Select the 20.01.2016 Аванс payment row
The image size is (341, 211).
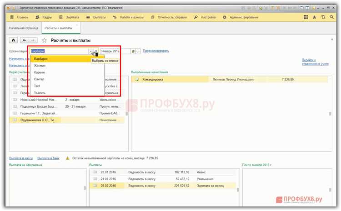[x=163, y=172]
